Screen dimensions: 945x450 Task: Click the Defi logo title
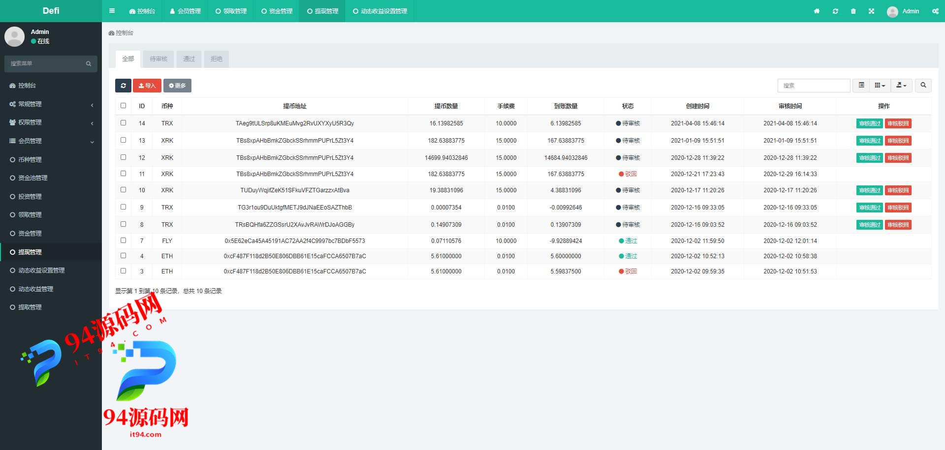pos(51,11)
